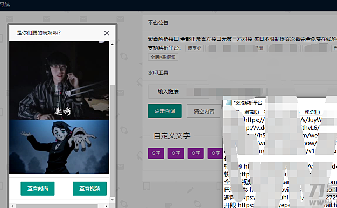Open the 编辑(E) menu in Notepad
Image resolution: width=337 pixels, height=208 pixels.
(252, 112)
